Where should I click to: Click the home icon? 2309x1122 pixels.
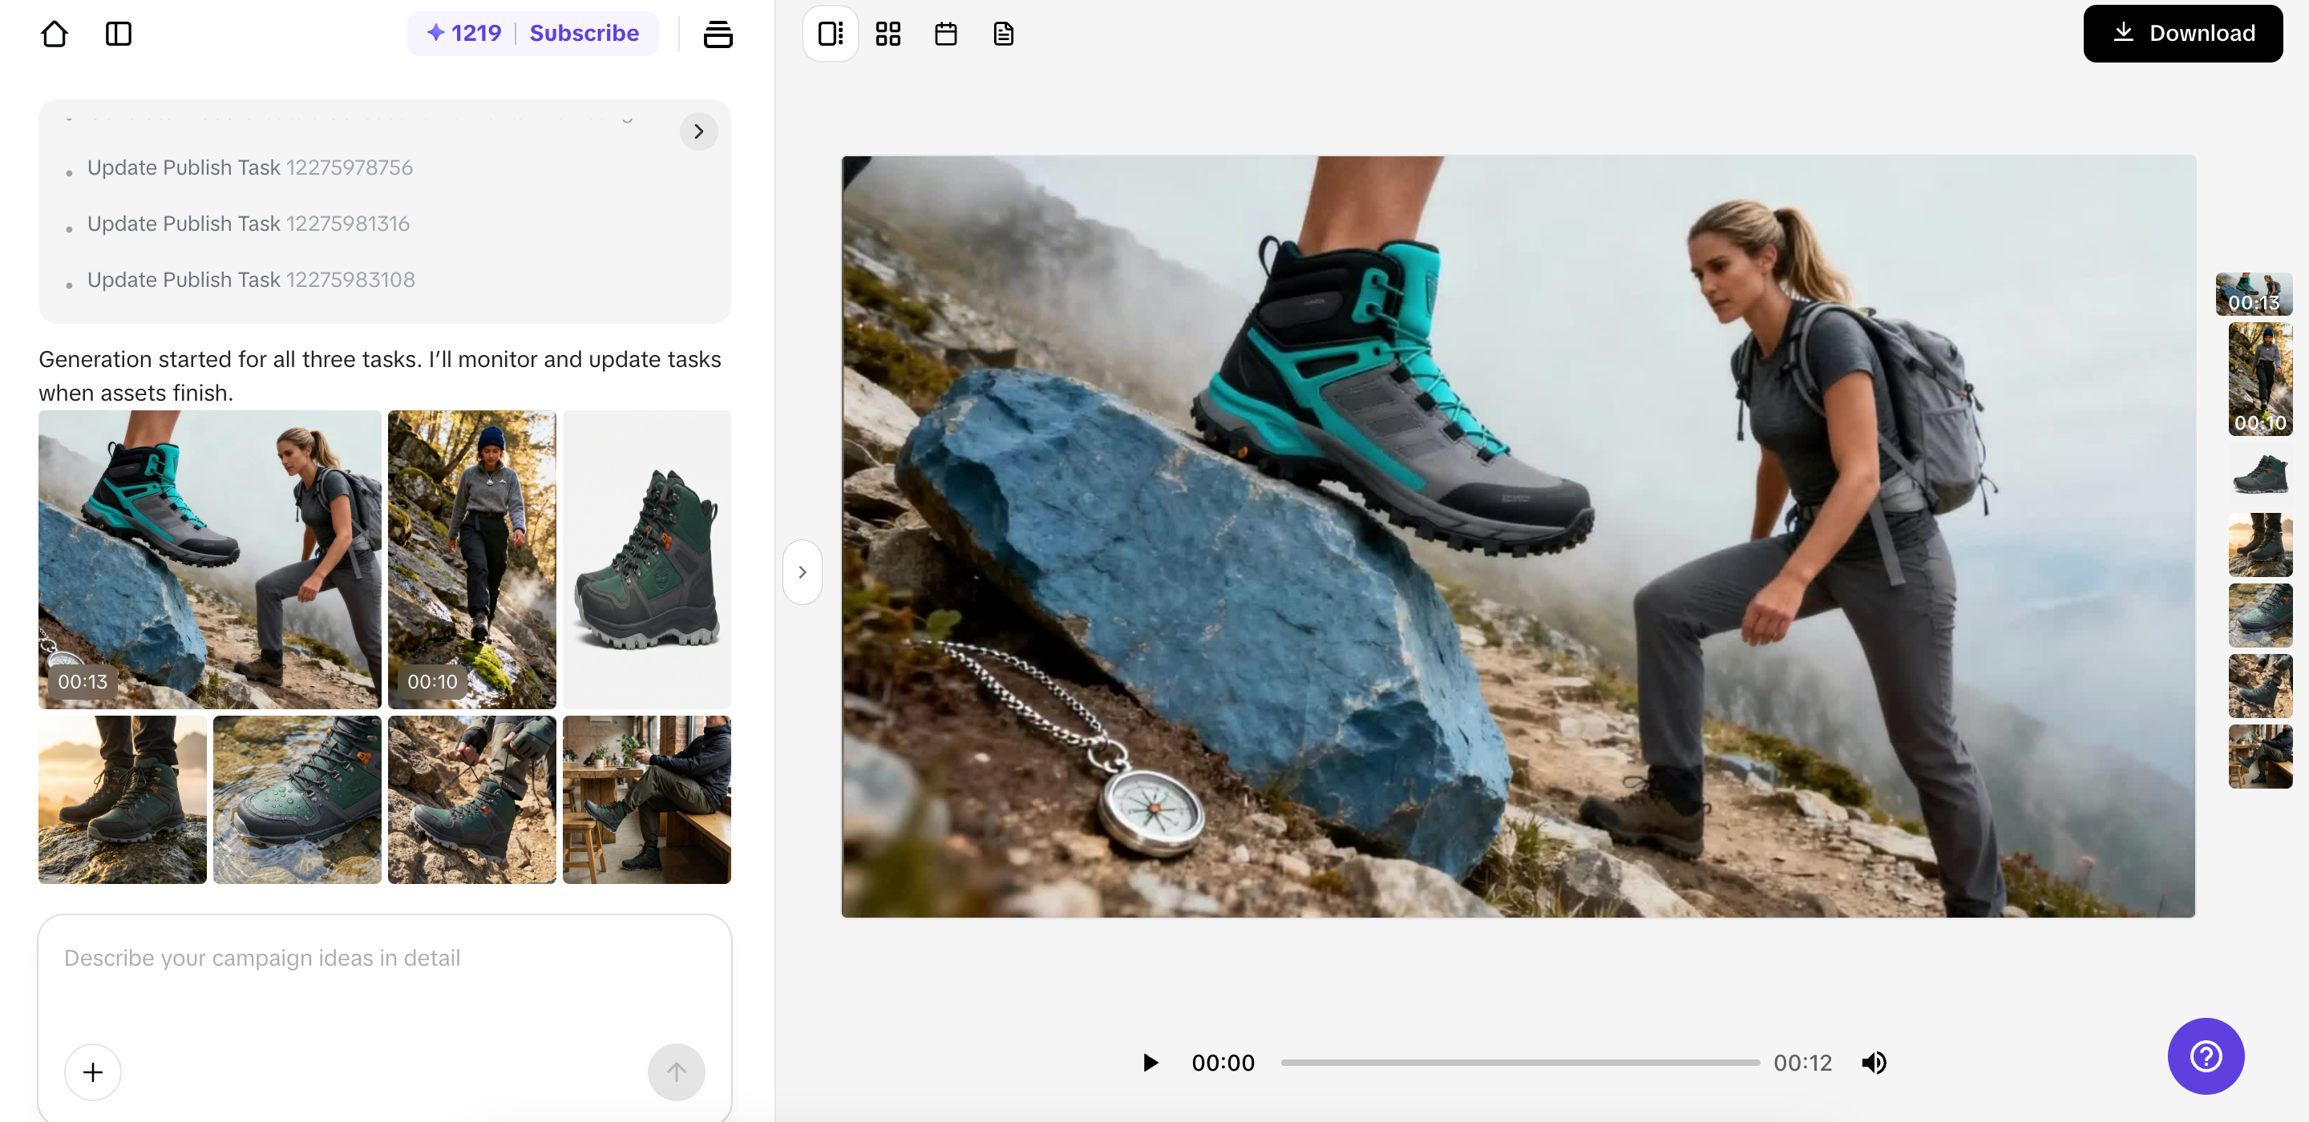(54, 33)
